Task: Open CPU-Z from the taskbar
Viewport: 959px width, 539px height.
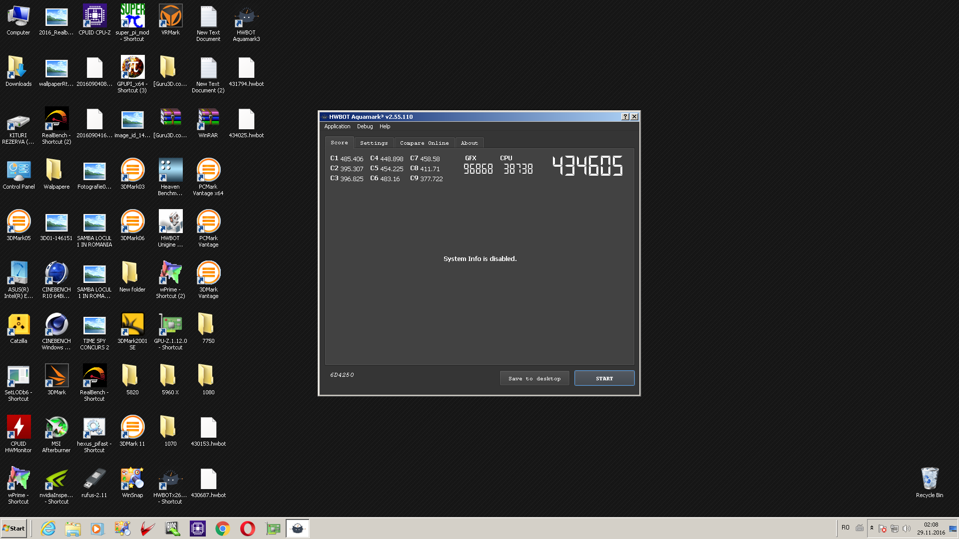Action: click(x=198, y=528)
